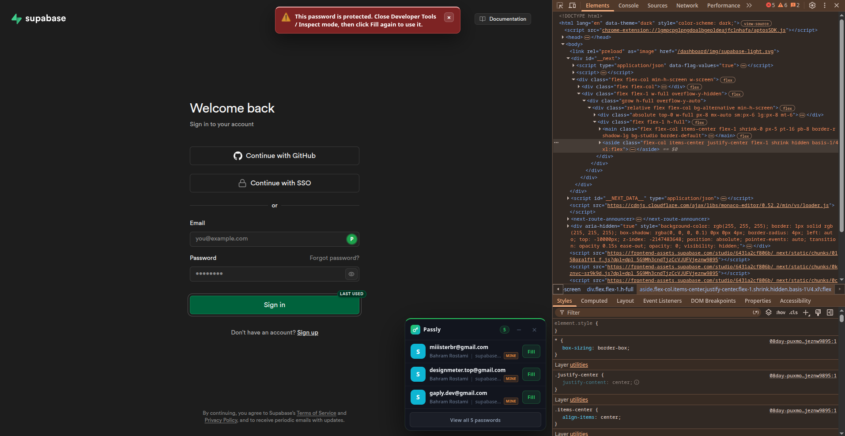This screenshot has height=436, width=845.
Task: Switch to the Accessibility tab
Action: click(795, 301)
